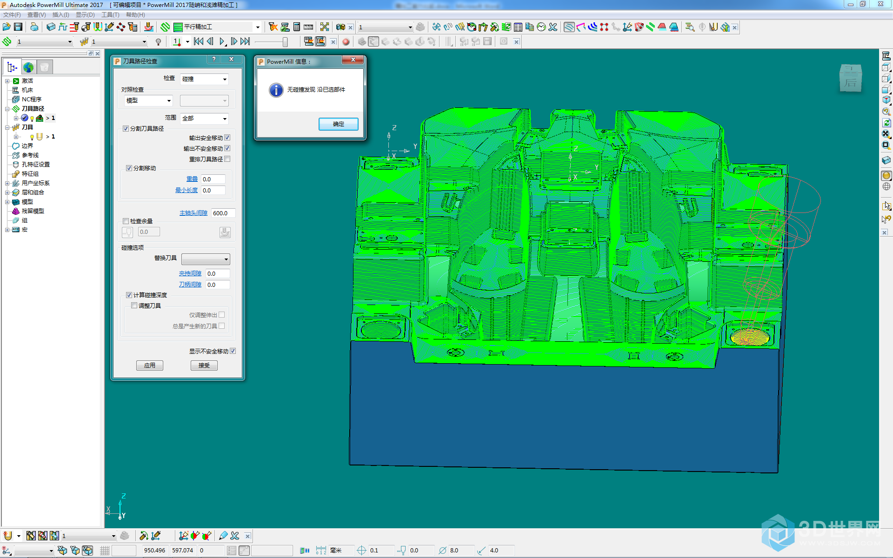Click the help question mark in 刀具路径检查 dialog
This screenshot has height=558, width=893.
pos(214,59)
